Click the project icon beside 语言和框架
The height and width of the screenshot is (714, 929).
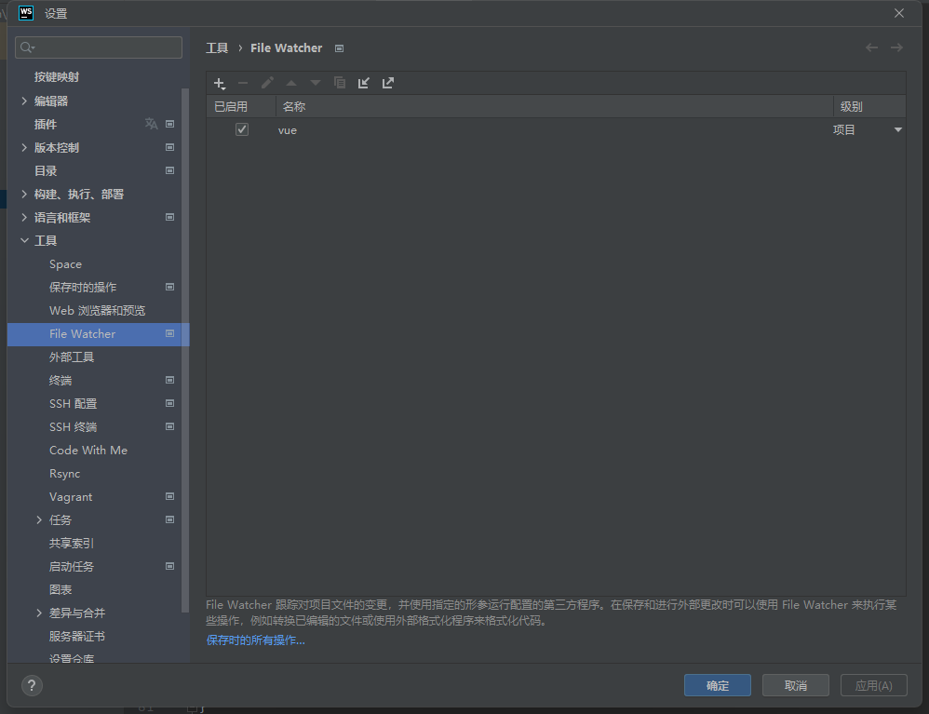pos(170,218)
